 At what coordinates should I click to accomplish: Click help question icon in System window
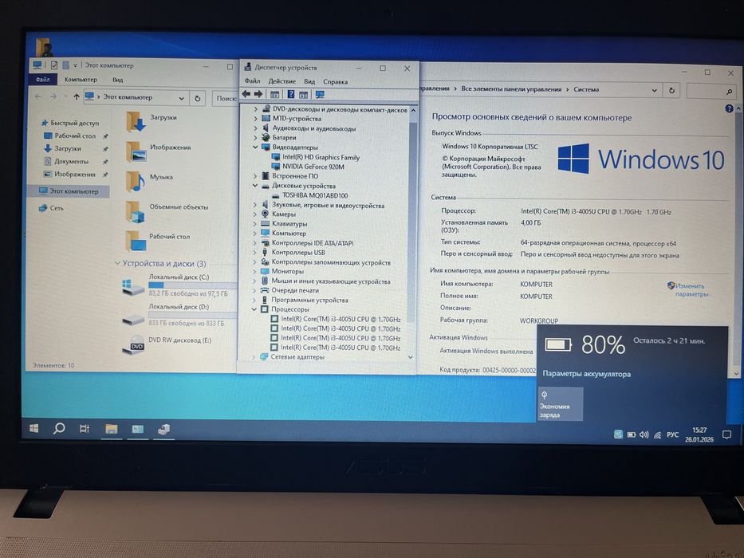click(x=729, y=108)
